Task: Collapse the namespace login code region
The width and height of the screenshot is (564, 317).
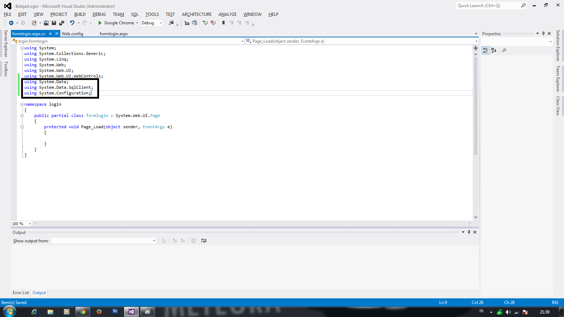Action: coord(22,104)
